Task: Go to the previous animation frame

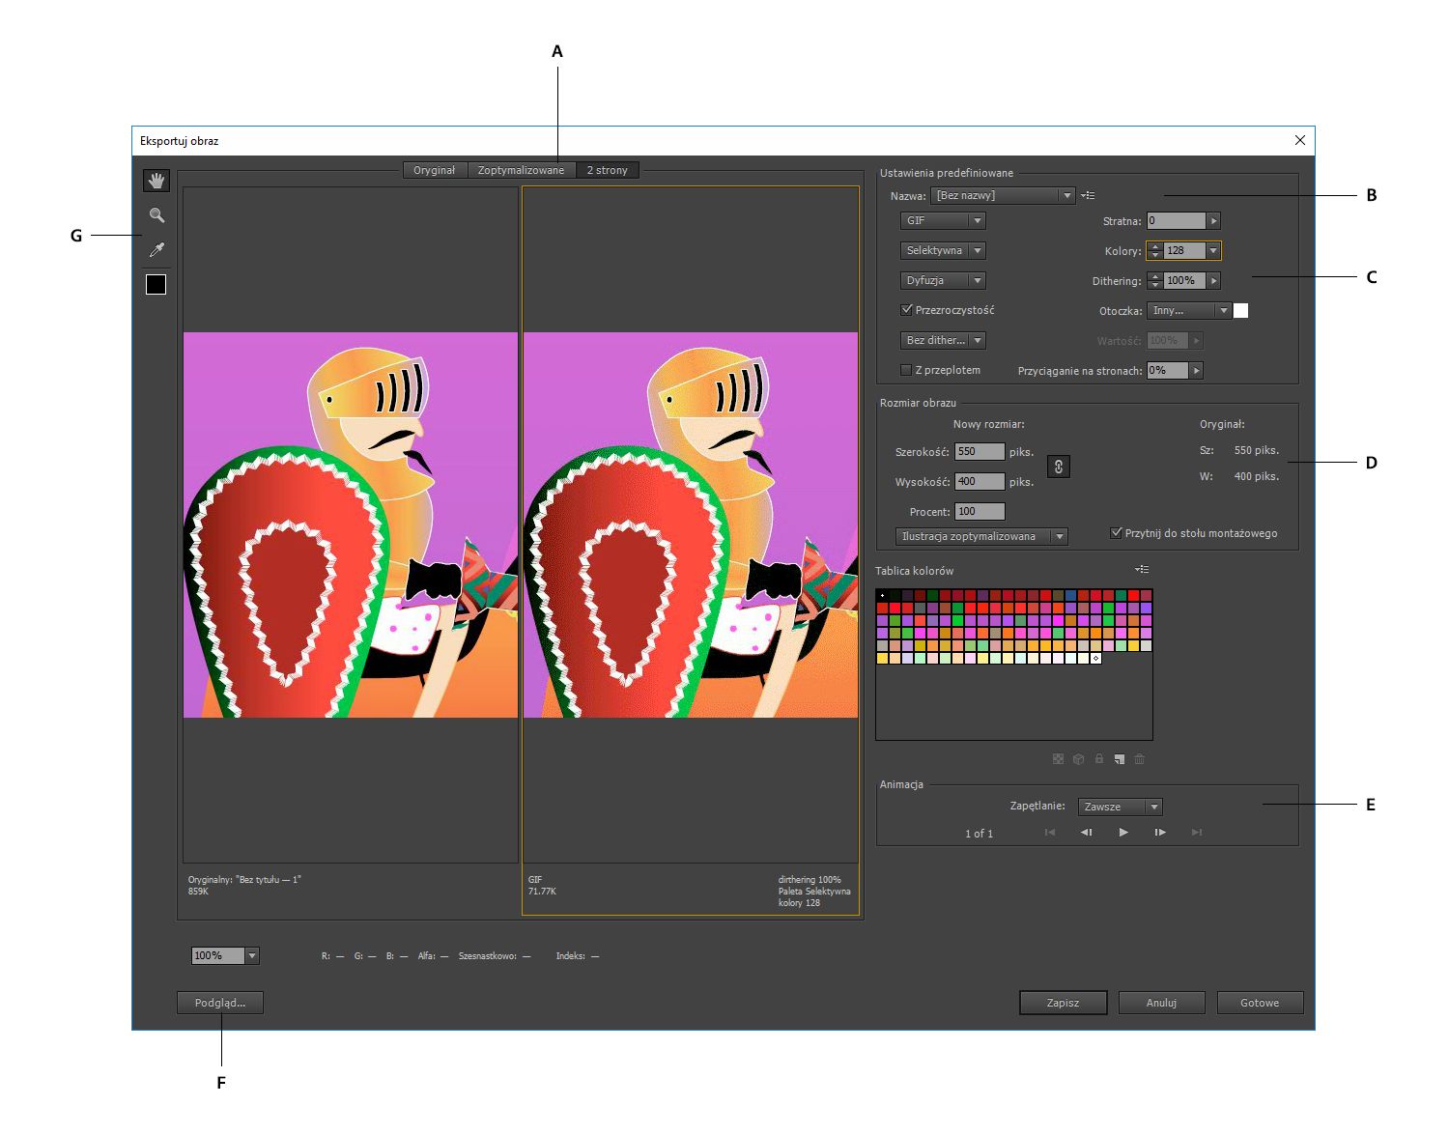Action: coord(1087,832)
